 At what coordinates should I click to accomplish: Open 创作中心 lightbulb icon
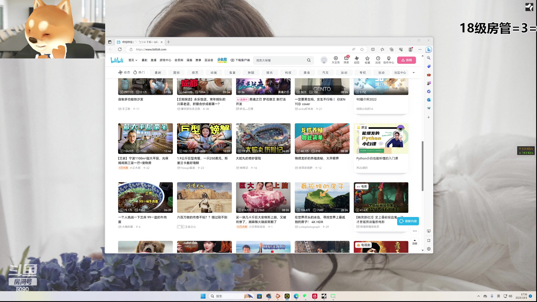pos(388,60)
